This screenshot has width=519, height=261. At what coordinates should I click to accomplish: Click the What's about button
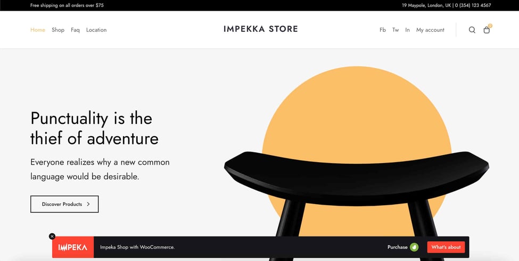446,247
